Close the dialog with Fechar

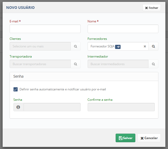tap(152, 8)
